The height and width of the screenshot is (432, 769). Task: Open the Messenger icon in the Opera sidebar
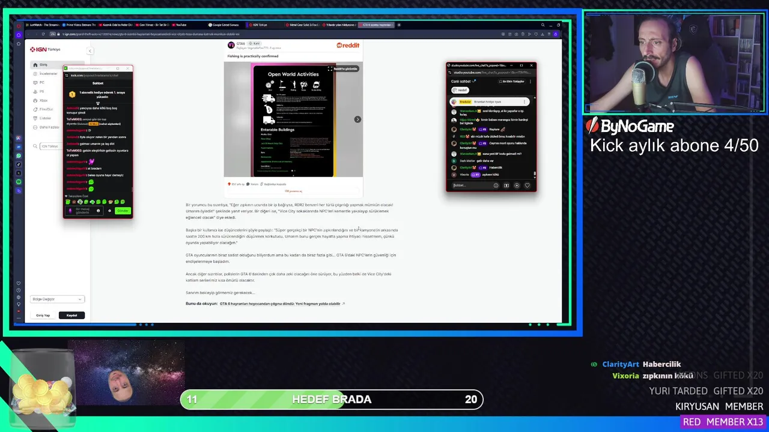19,147
